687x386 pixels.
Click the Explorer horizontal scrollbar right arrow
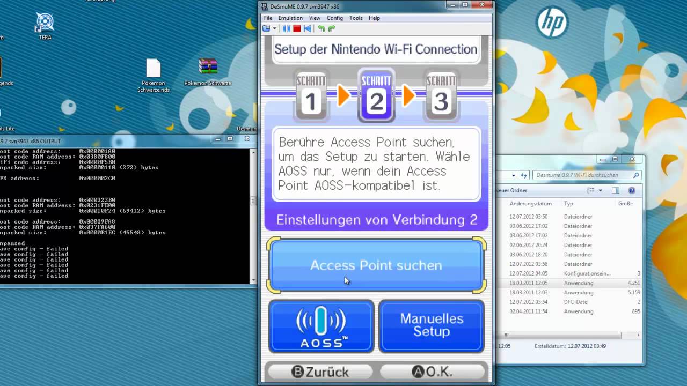[x=638, y=335]
